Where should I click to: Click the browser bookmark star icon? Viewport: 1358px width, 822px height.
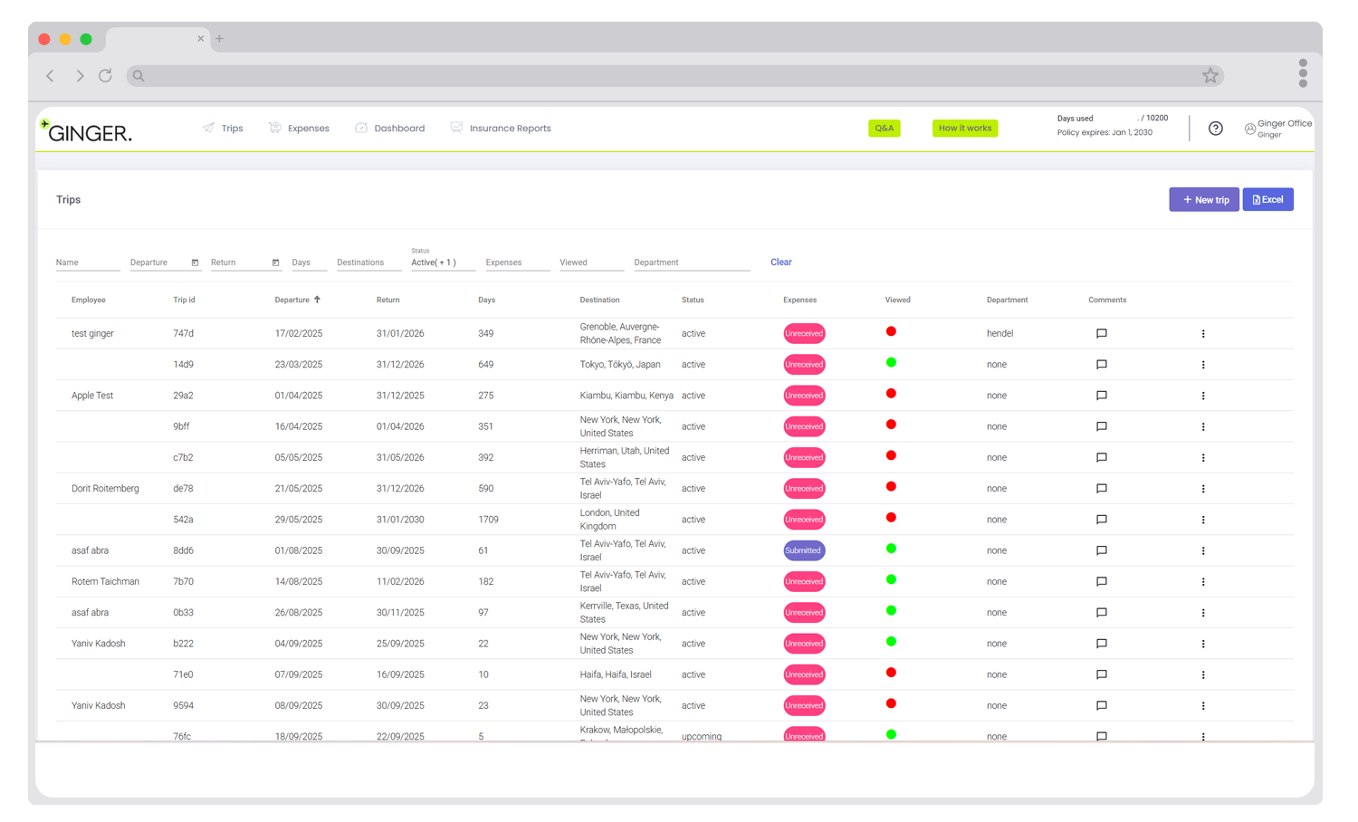pyautogui.click(x=1210, y=76)
